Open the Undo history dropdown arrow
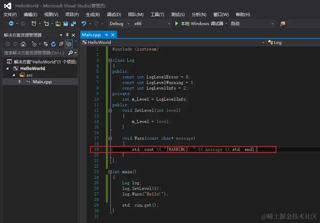Image resolution: width=320 pixels, height=223 pixels. pos(90,24)
